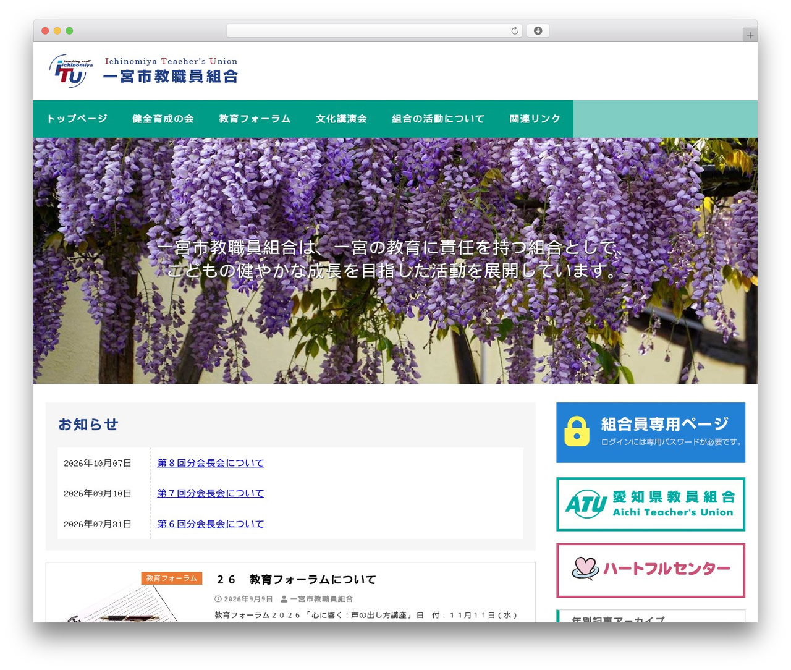Click the heart icon in ハートフルセンター banner
The width and height of the screenshot is (791, 670).
(x=585, y=568)
